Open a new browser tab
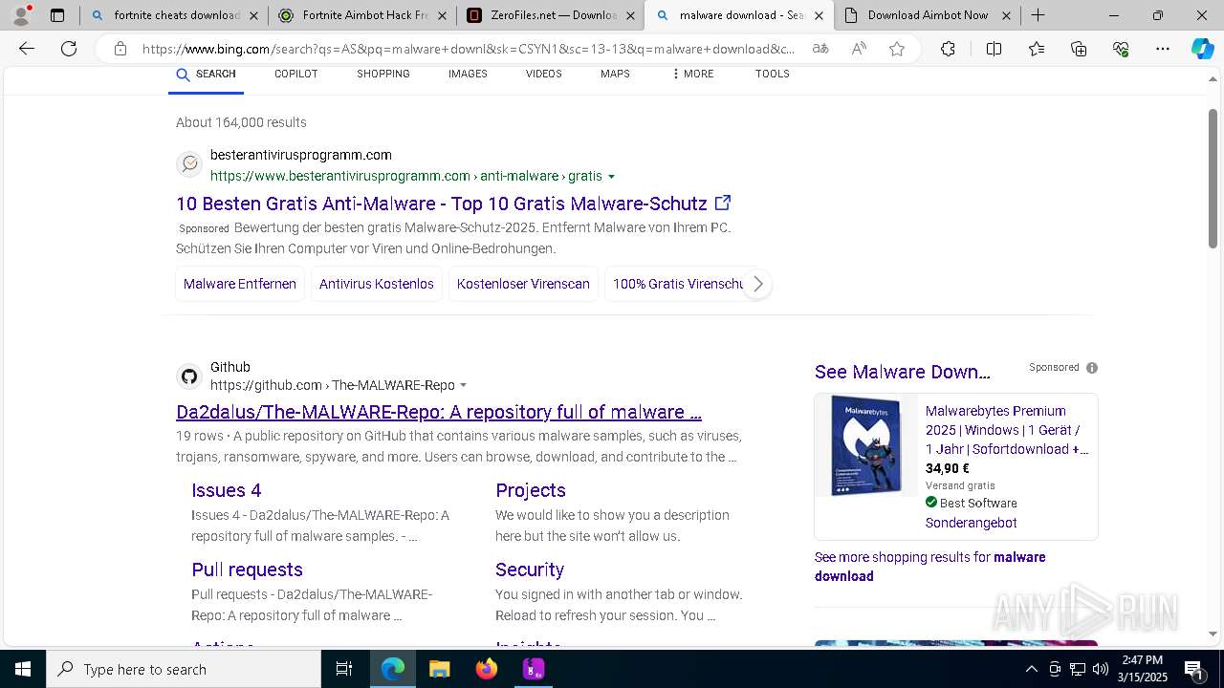1224x688 pixels. [1038, 15]
